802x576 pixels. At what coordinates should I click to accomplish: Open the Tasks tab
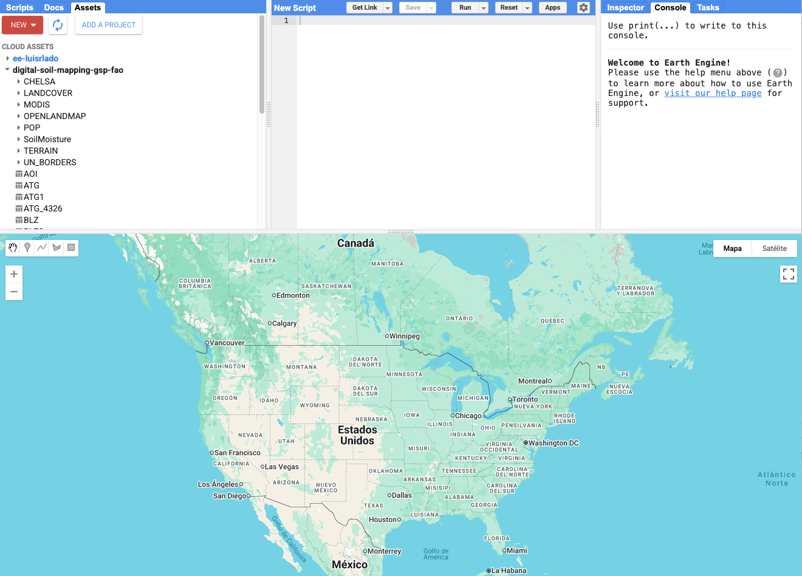pyautogui.click(x=708, y=8)
